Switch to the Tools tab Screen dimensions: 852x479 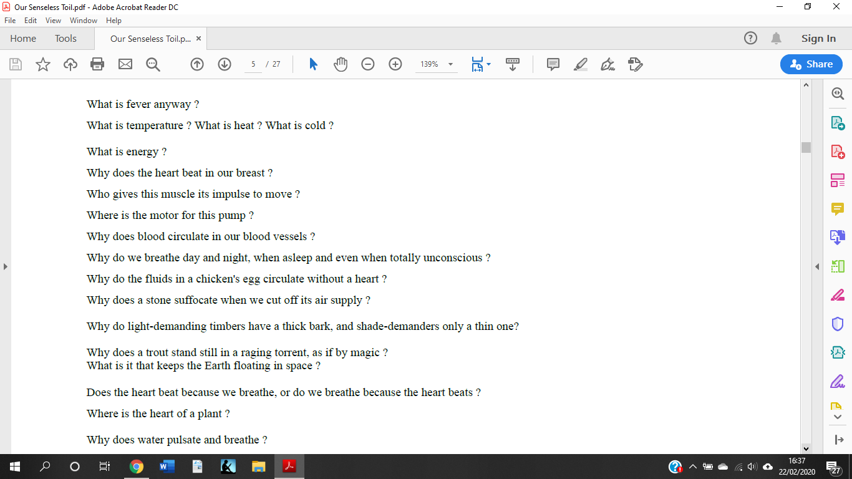[65, 39]
